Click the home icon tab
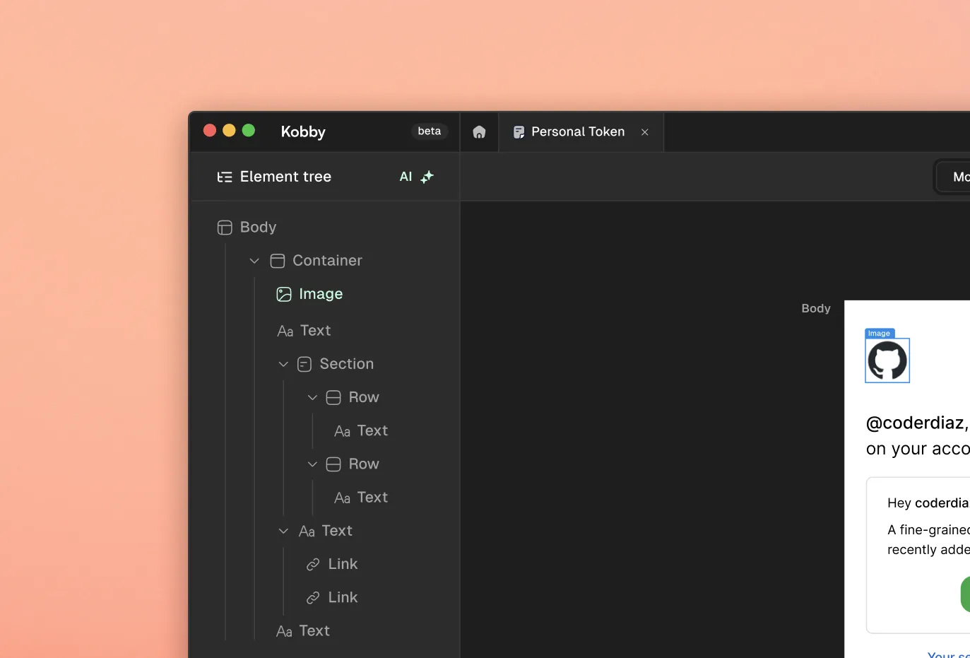This screenshot has width=970, height=658. pos(479,132)
